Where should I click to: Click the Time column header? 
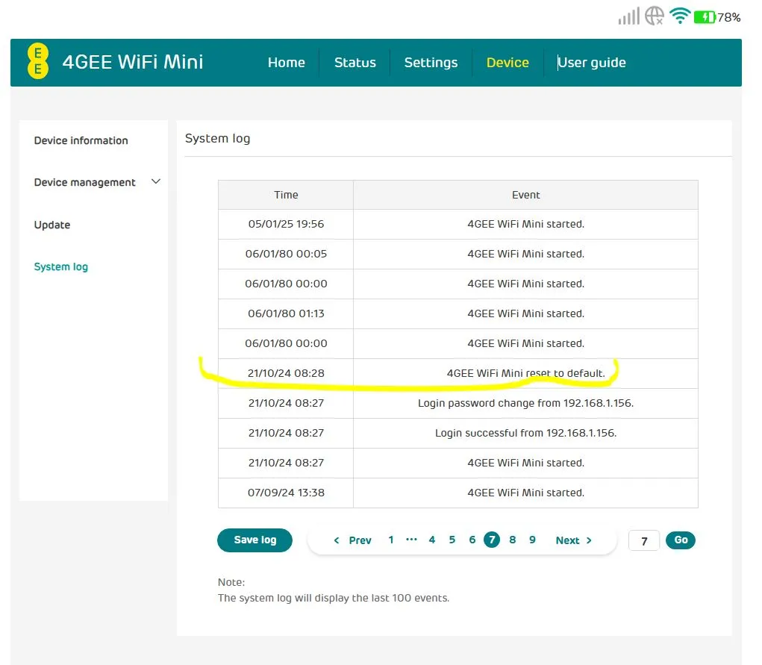coord(286,195)
